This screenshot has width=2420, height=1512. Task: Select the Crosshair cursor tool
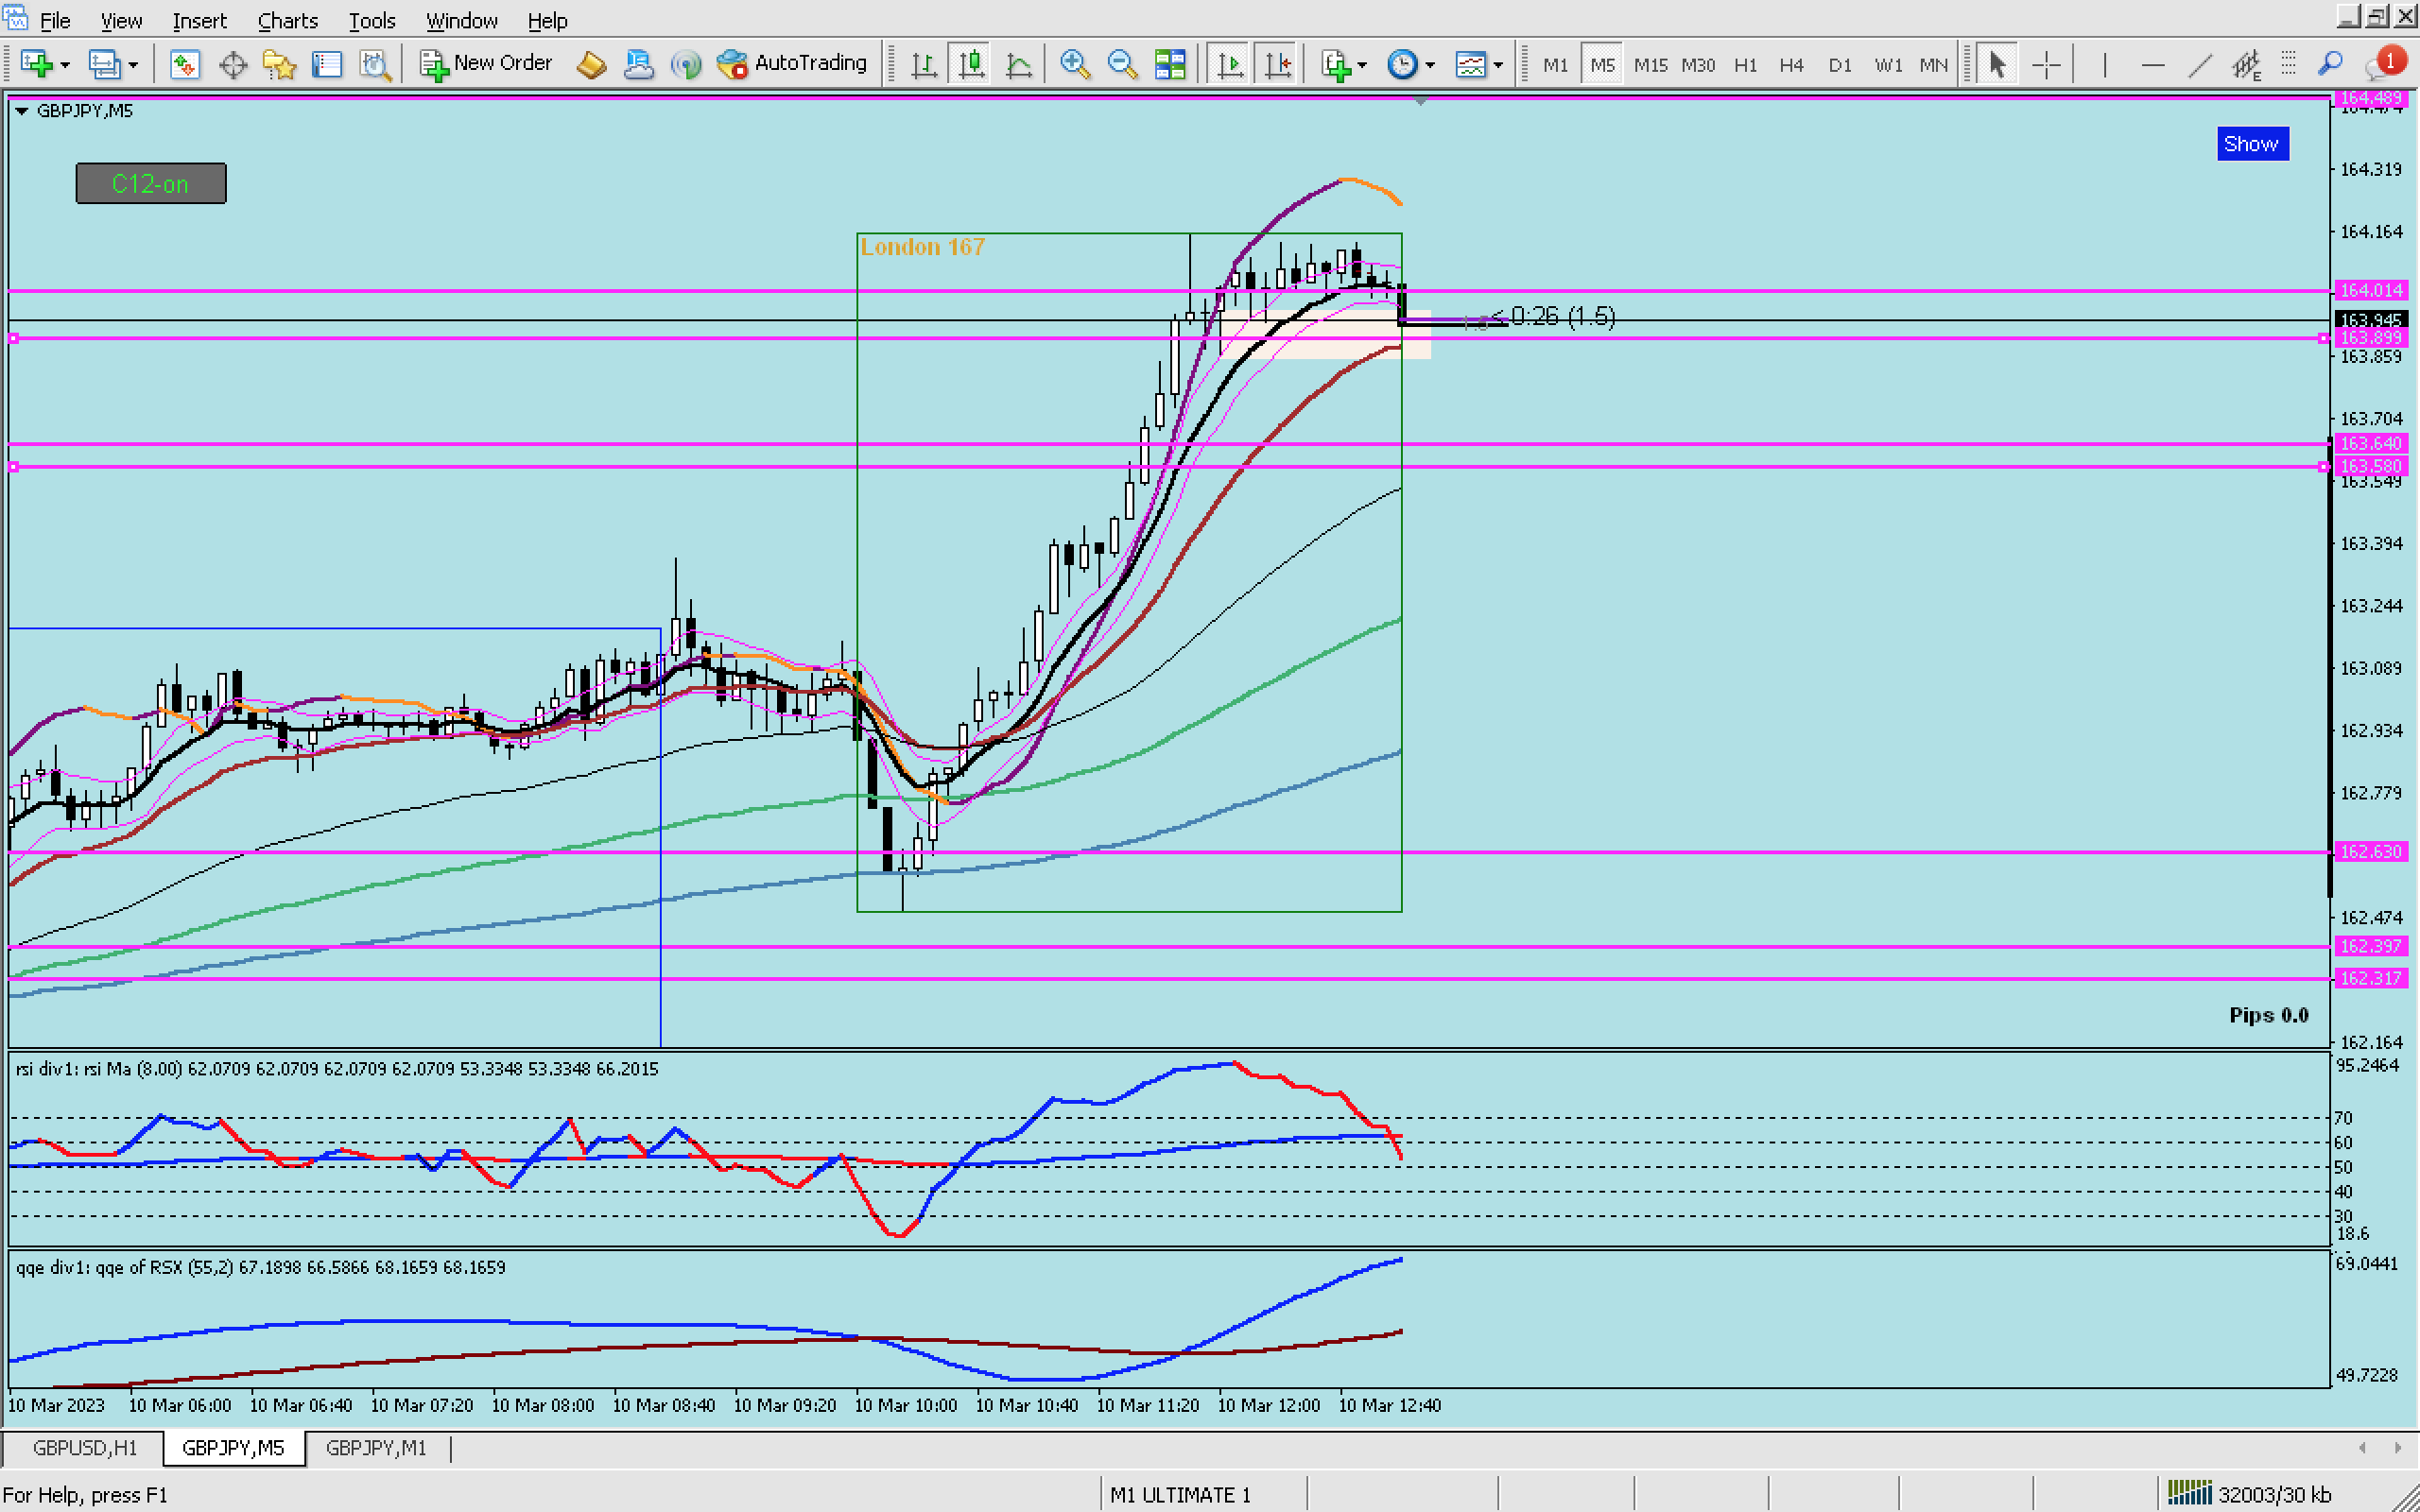[x=2046, y=65]
